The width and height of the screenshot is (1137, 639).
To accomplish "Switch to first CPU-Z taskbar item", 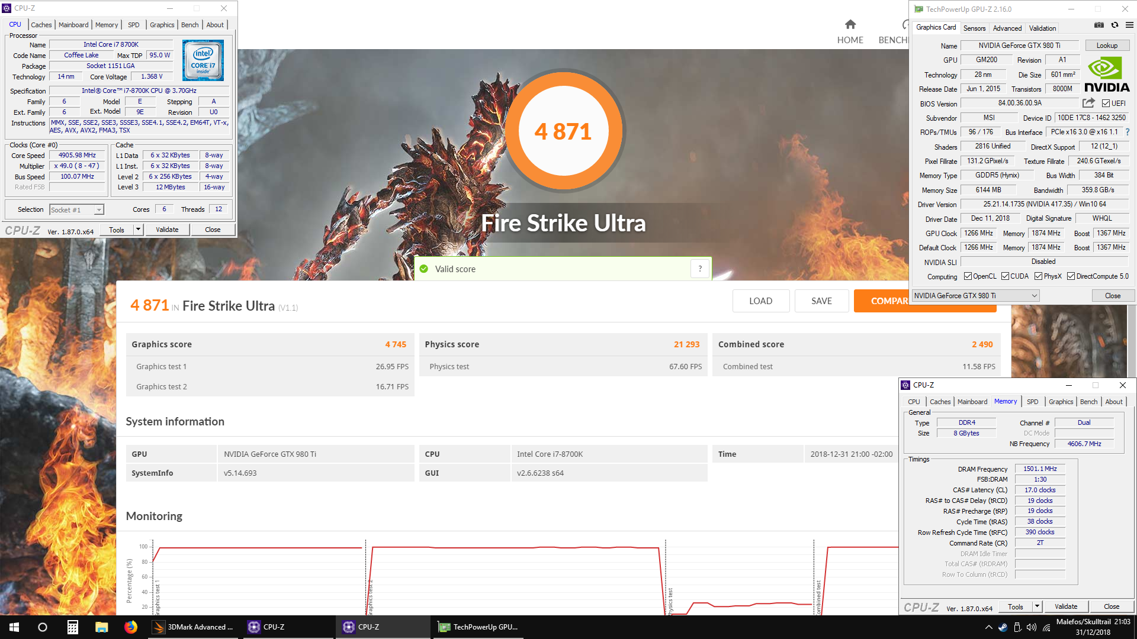I will [x=288, y=627].
